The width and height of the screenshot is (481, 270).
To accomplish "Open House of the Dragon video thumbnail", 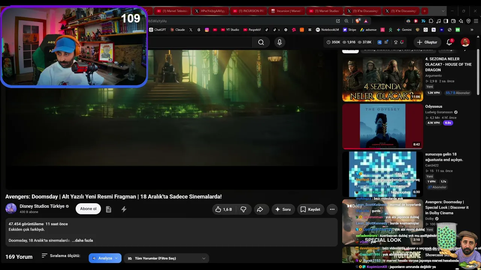I will coord(383,79).
